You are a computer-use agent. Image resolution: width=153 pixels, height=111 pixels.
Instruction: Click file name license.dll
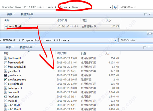tap(14, 92)
